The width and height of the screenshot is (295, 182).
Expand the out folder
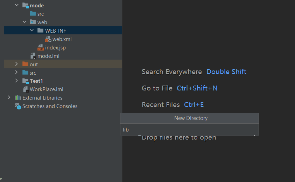click(16, 64)
